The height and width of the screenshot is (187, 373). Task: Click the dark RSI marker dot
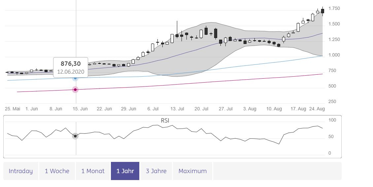click(x=75, y=136)
